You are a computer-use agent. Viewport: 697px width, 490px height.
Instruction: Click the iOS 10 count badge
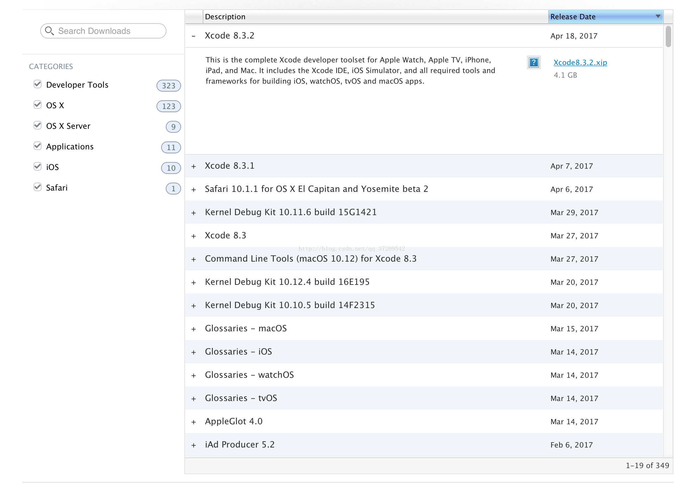[171, 168]
